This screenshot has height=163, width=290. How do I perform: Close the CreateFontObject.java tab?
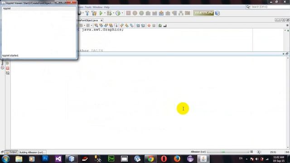click(x=101, y=20)
